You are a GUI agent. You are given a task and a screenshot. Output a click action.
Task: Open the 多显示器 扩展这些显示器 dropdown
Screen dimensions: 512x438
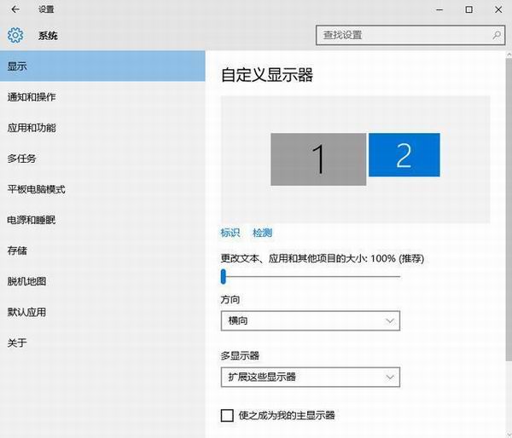311,377
